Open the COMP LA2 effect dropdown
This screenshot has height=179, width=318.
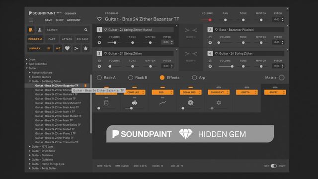point(135,92)
